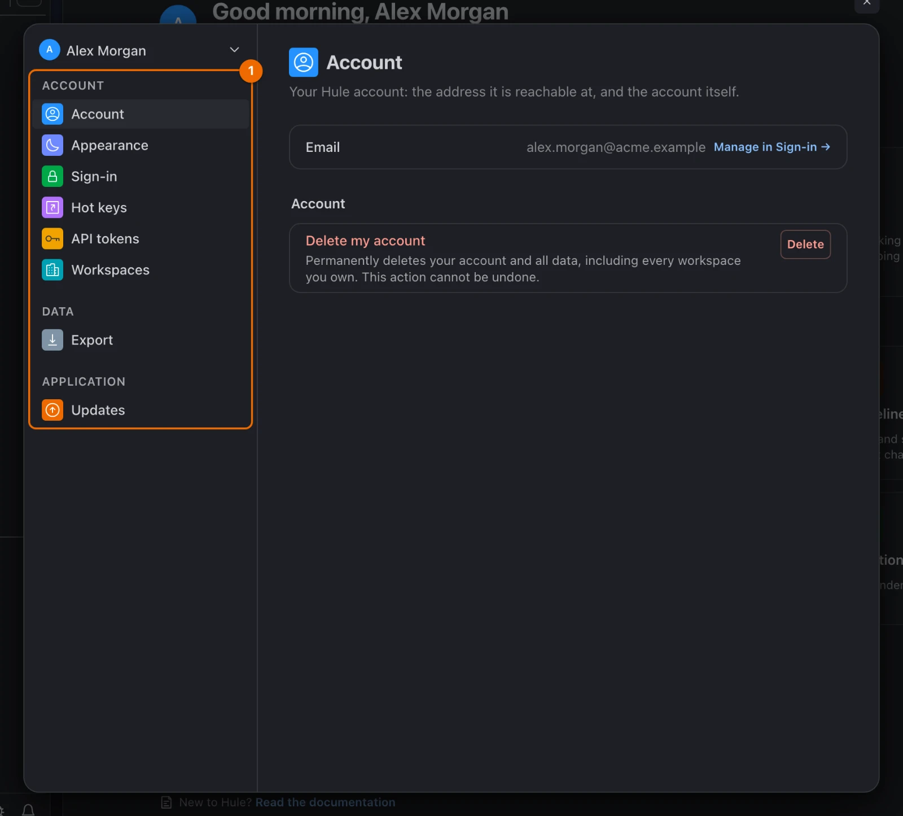
Task: Click the Sign-in lock icon
Action: (x=52, y=176)
